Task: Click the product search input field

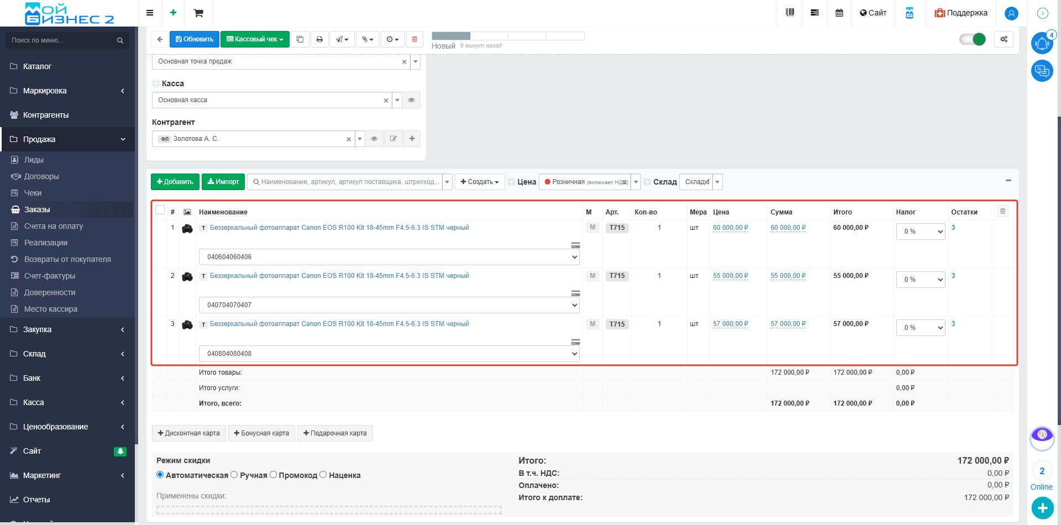Action: click(x=345, y=182)
